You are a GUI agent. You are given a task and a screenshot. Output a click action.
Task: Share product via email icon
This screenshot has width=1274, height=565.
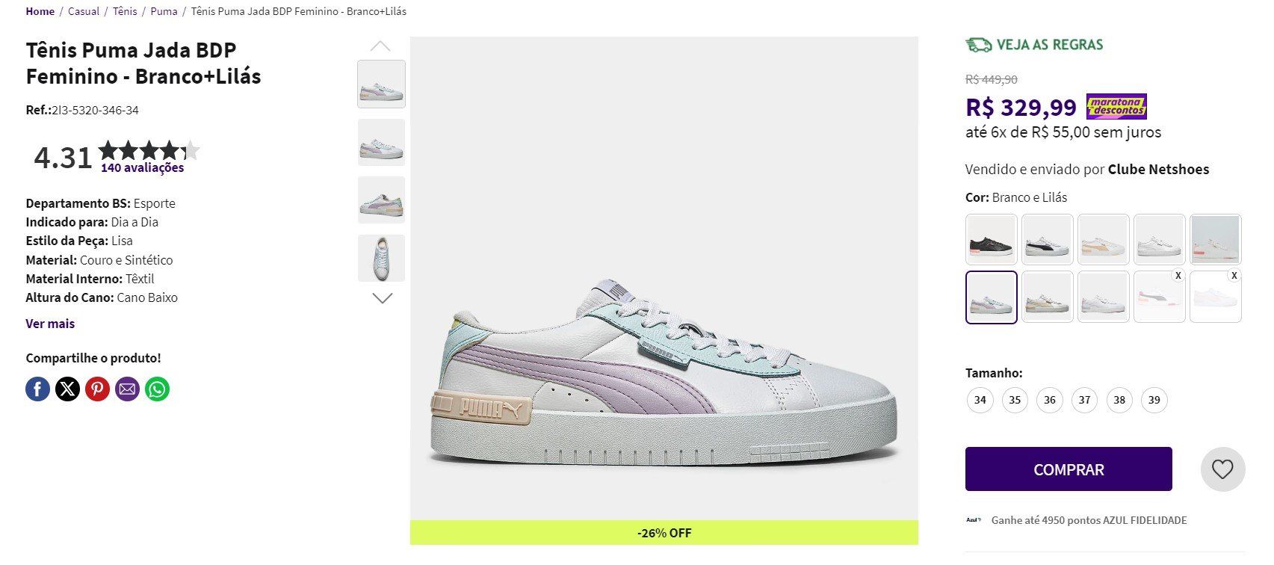tap(127, 389)
